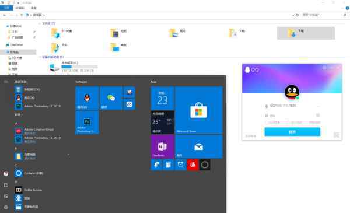This screenshot has height=213, width=350.
Task: Click the local disk C usage bar
Action: 80,67
